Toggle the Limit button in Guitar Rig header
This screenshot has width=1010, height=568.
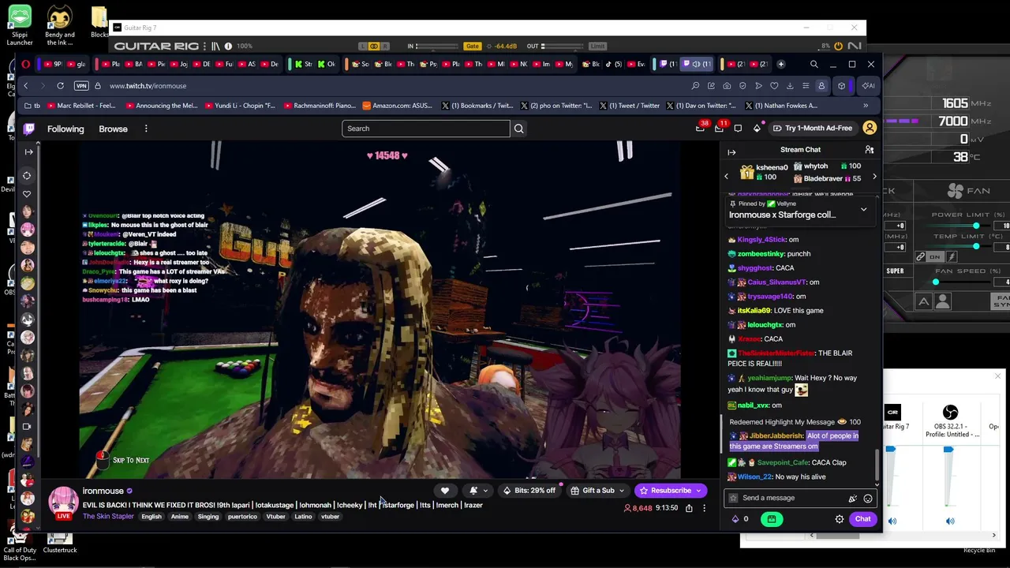(x=597, y=46)
